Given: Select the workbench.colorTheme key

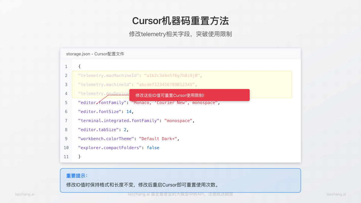Looking at the screenshot, I should point(106,139).
